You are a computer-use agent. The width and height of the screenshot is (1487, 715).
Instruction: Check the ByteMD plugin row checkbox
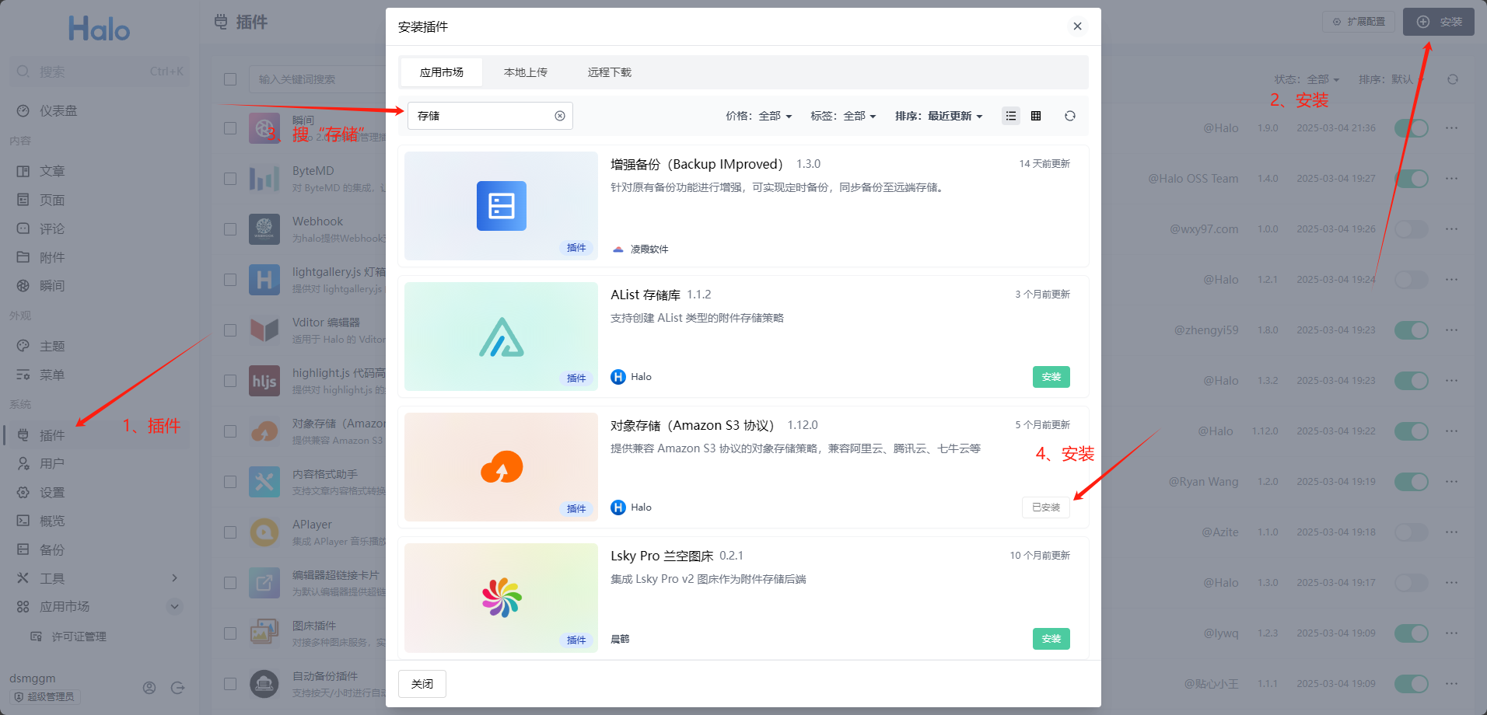[230, 179]
